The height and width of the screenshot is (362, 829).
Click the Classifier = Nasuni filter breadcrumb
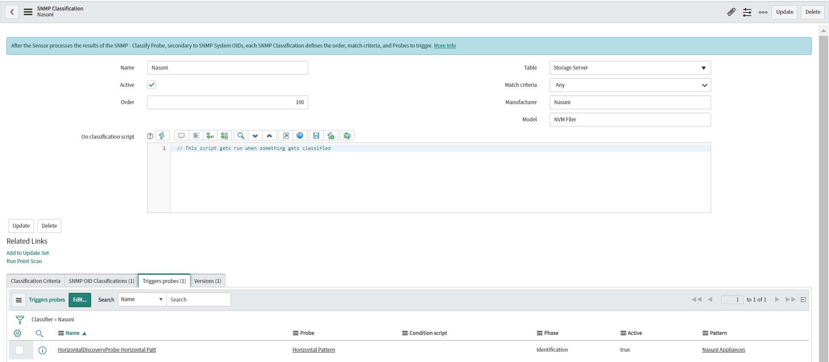(x=53, y=320)
